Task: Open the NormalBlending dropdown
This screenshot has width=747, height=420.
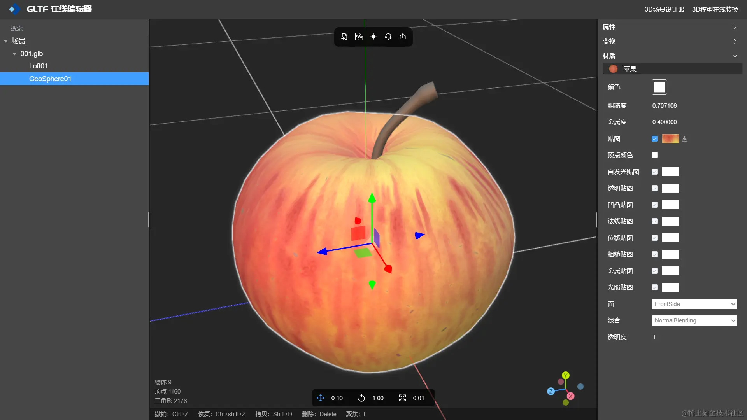Action: pyautogui.click(x=694, y=320)
